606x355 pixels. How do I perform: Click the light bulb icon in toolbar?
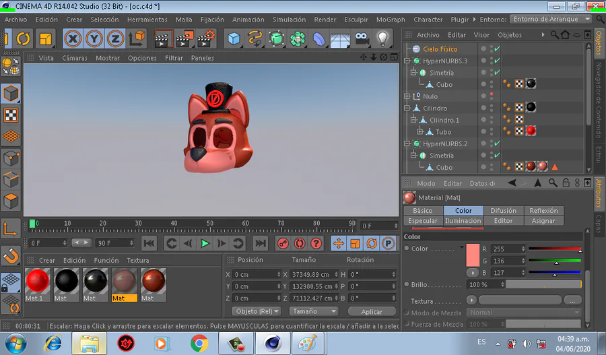point(383,38)
